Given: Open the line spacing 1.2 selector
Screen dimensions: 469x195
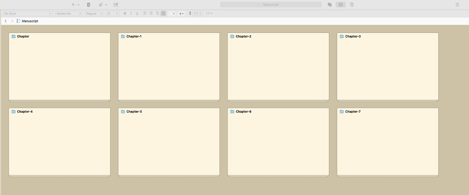Looking at the screenshot, I should tap(198, 14).
